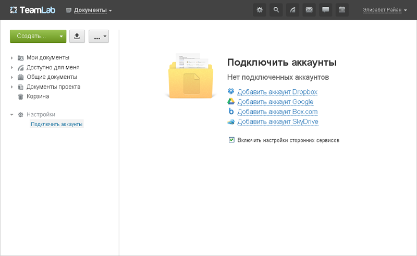Viewport: 417px width, 256px height.
Task: Click the Документы проекта icon
Action: [x=20, y=87]
